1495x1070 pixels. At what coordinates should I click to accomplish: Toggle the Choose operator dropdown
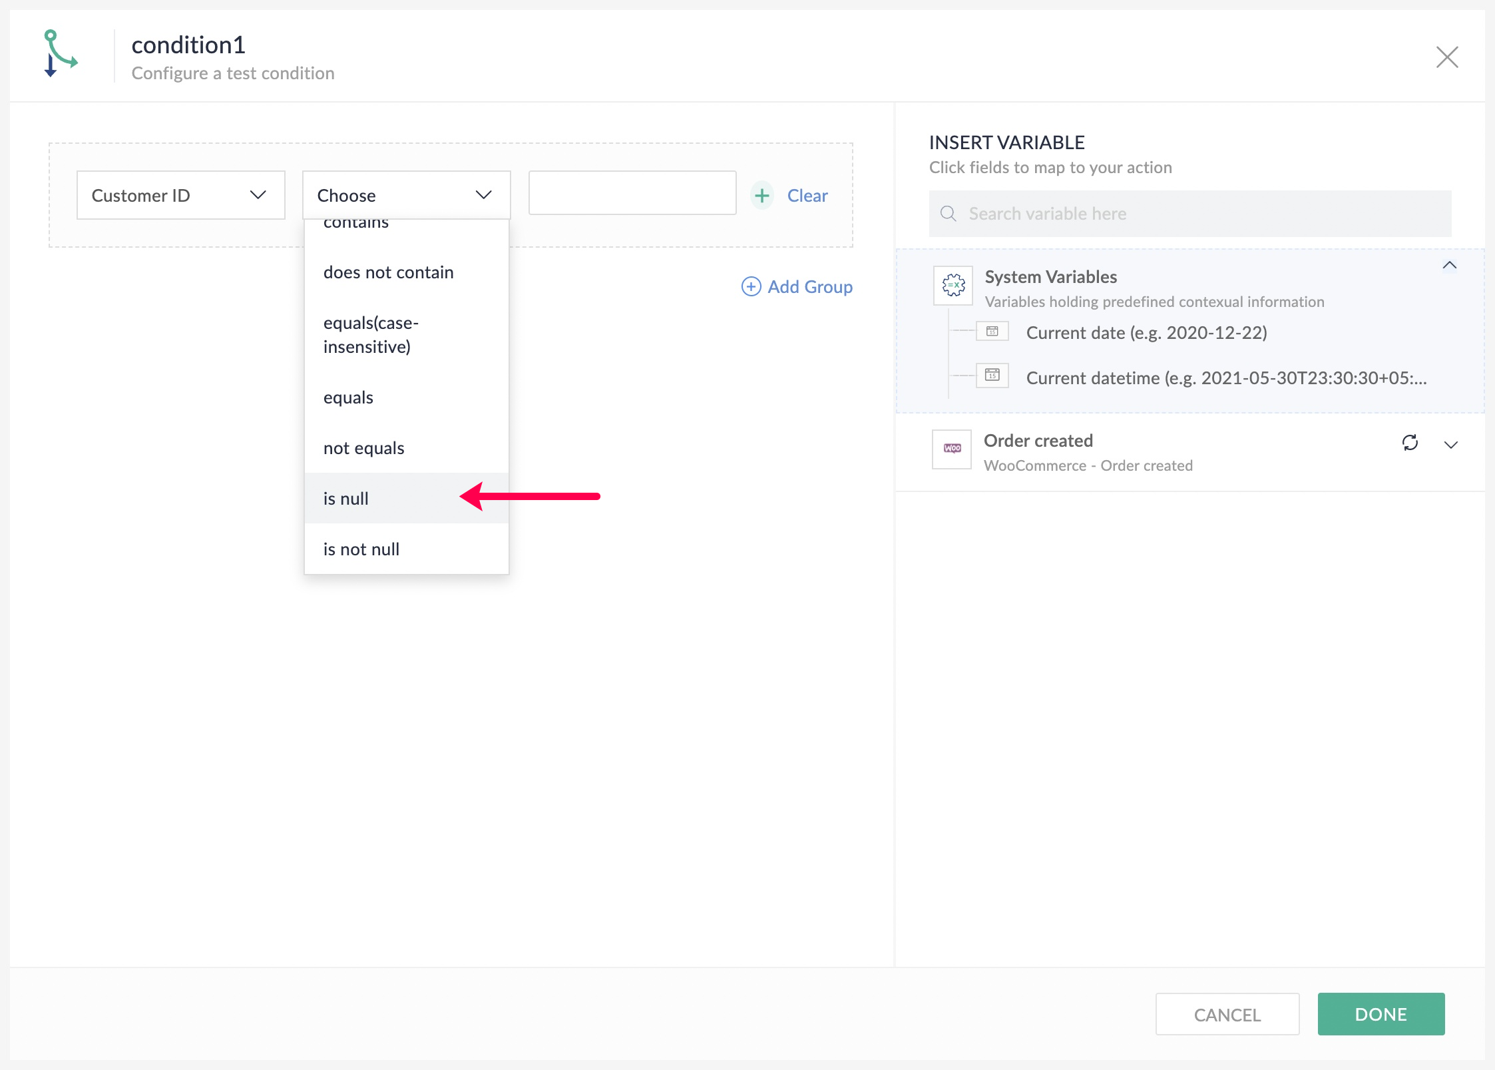point(406,196)
